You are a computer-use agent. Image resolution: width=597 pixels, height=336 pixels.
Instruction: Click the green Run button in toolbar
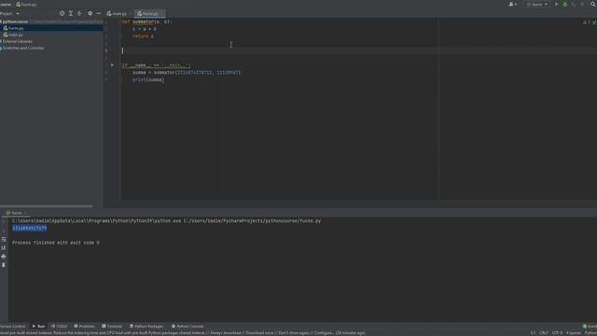click(556, 4)
